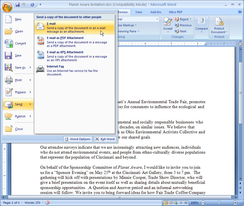Image resolution: width=244 pixels, height=206 pixels.
Task: Open the Reviewing Pane dropdown arrow
Action: 138,31
